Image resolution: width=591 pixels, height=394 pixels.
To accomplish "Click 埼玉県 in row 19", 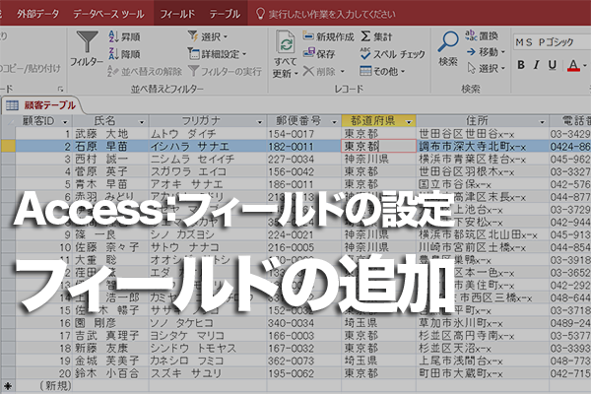I will 379,361.
